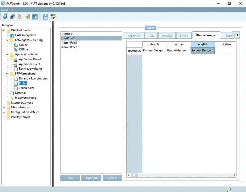The image size is (246, 192).
Task: Expand the Übersetzungen tree node
Action: tap(3, 107)
